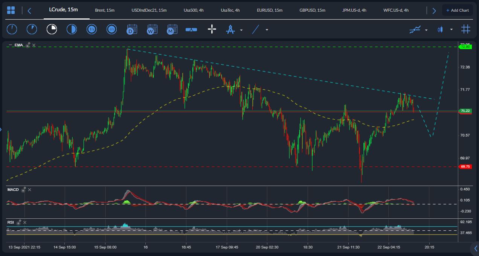Click the red 69.75 price level marker
Screen dimensions: 479x256
click(465, 166)
